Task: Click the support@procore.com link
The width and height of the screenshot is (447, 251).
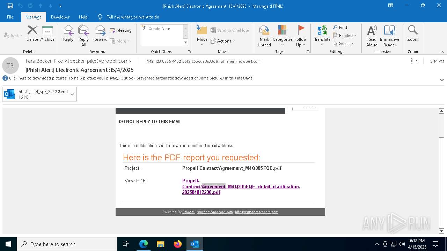Action: pos(215,212)
